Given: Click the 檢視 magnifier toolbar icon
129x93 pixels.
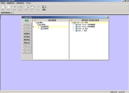Looking at the screenshot, I should click(26, 8).
